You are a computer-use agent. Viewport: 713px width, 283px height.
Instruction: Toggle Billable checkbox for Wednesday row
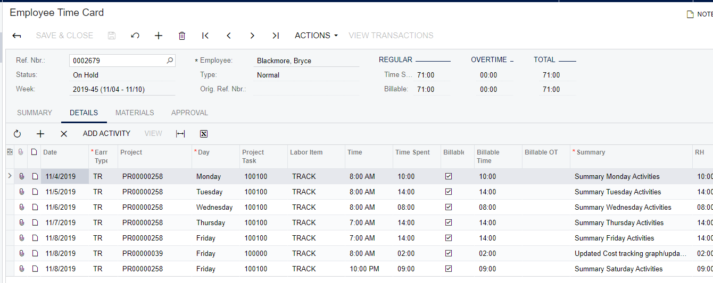[x=449, y=207]
